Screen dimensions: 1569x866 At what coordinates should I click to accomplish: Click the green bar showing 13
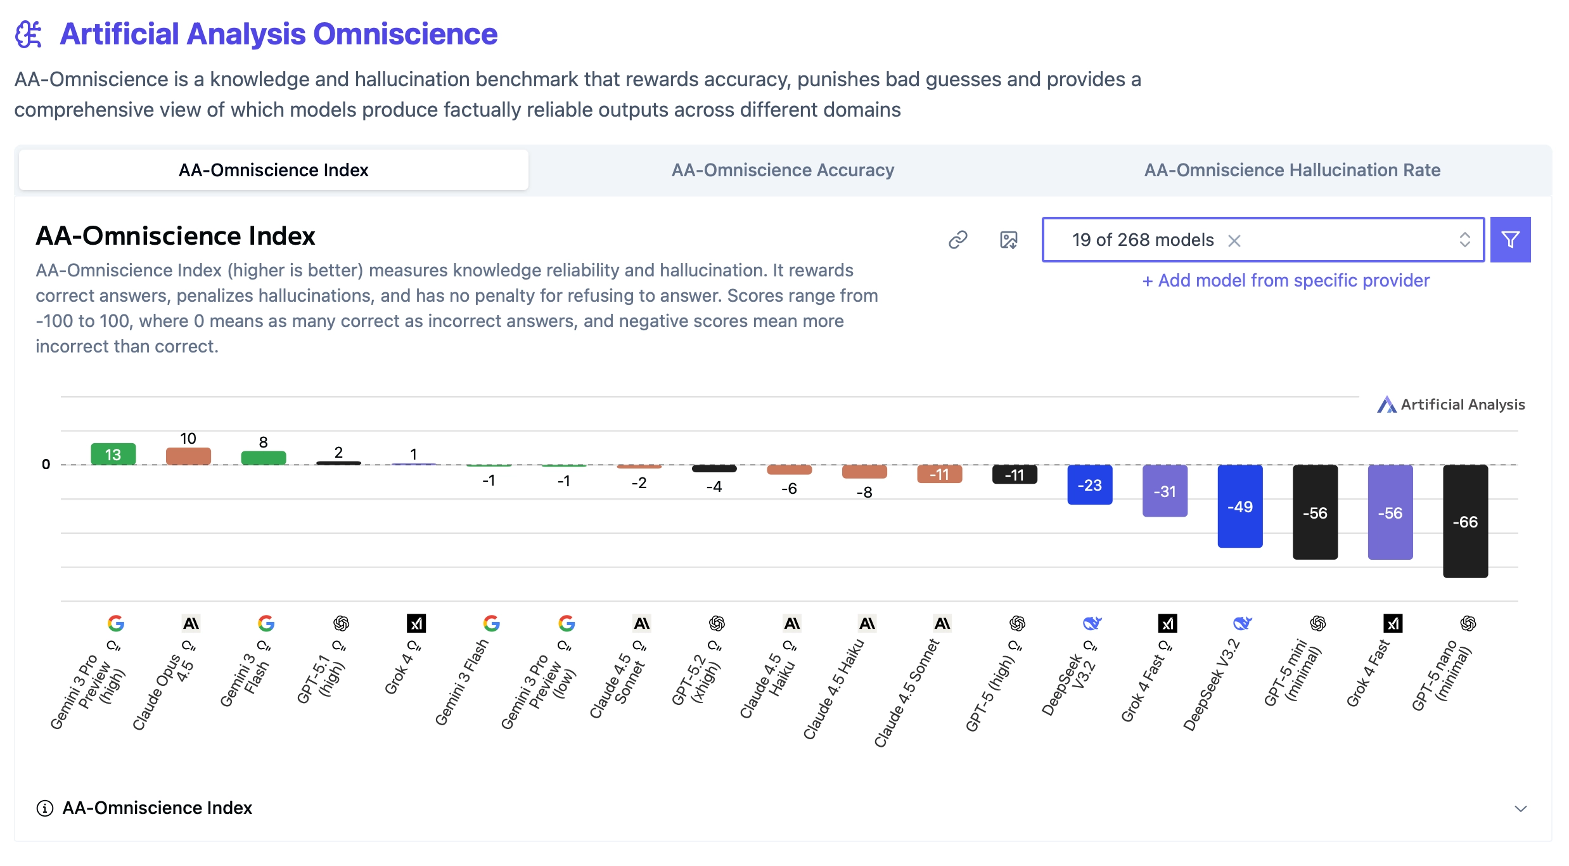[113, 454]
